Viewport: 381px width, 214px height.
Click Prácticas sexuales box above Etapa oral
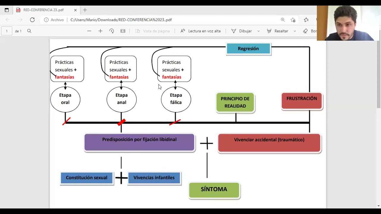[x=67, y=69]
